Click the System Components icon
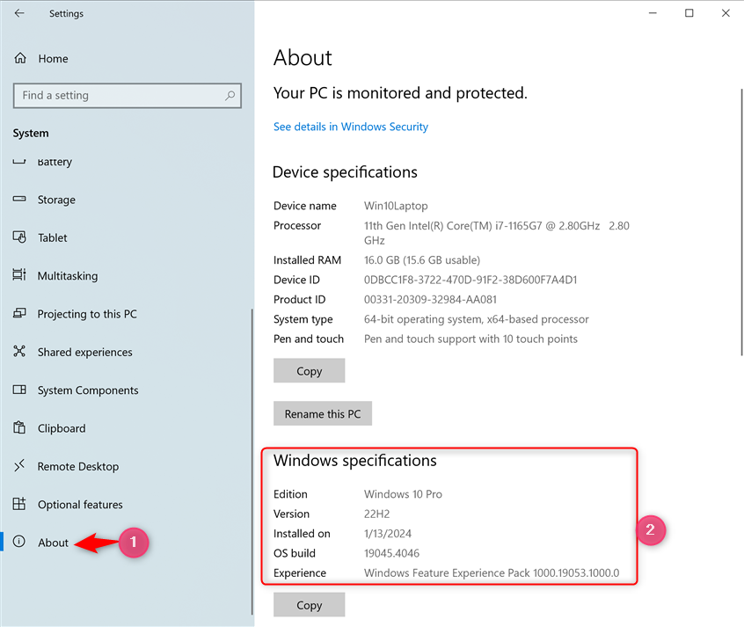This screenshot has width=744, height=627. click(x=19, y=390)
